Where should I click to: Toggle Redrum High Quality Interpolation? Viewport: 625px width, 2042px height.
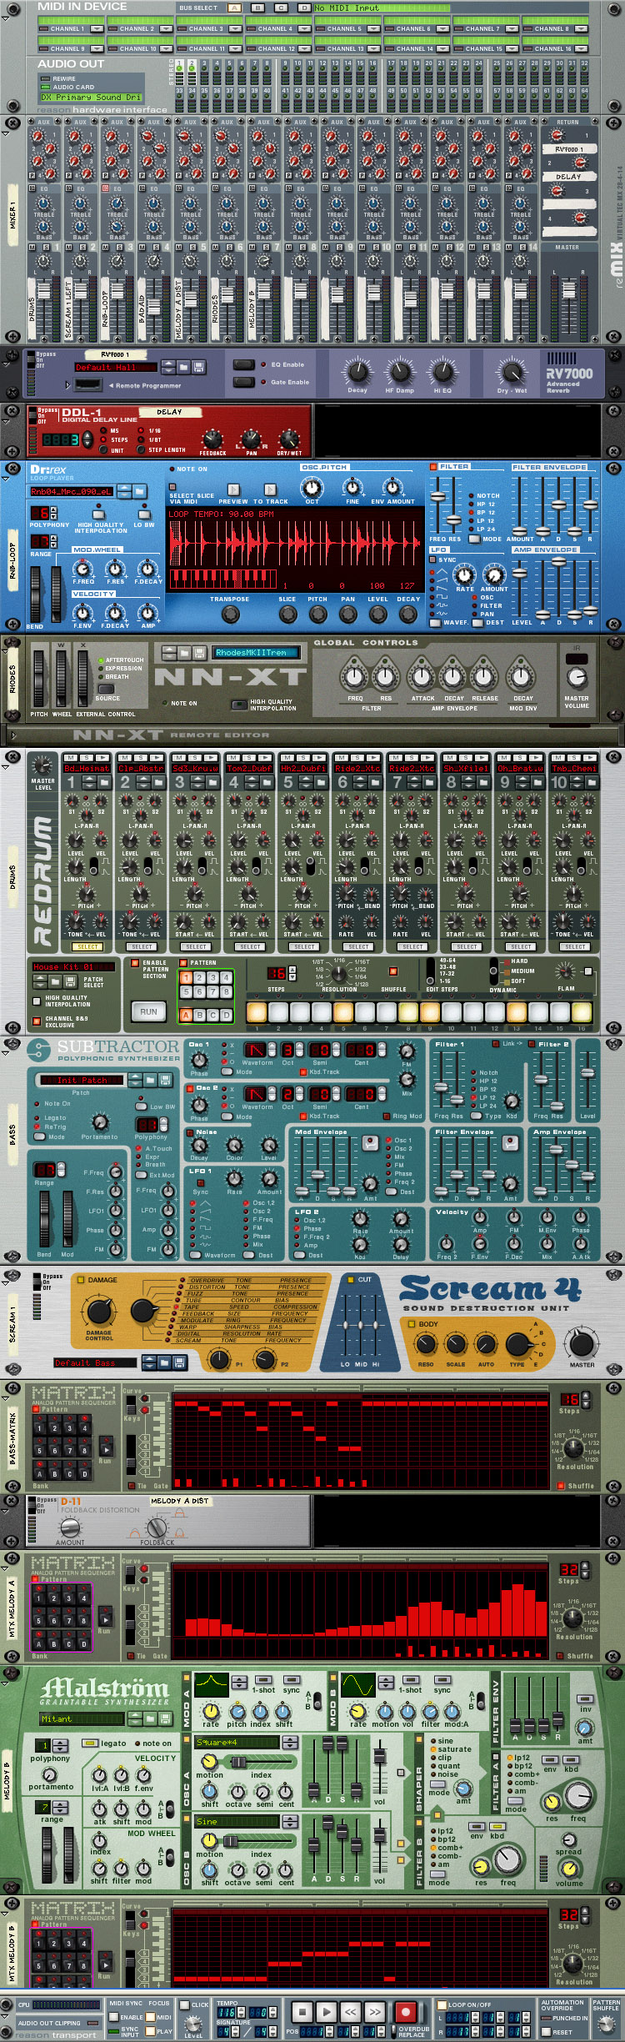point(37,1001)
